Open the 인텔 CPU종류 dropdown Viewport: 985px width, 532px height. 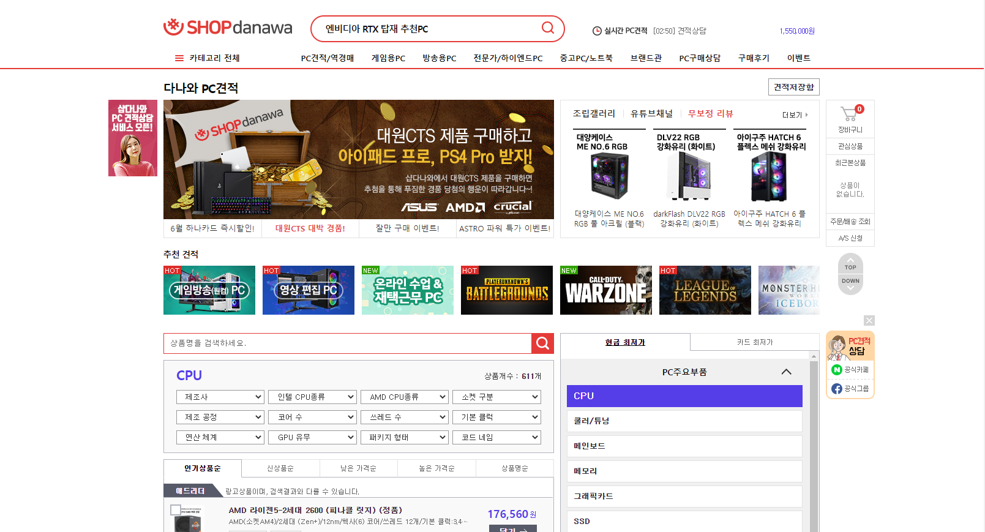[x=312, y=397]
